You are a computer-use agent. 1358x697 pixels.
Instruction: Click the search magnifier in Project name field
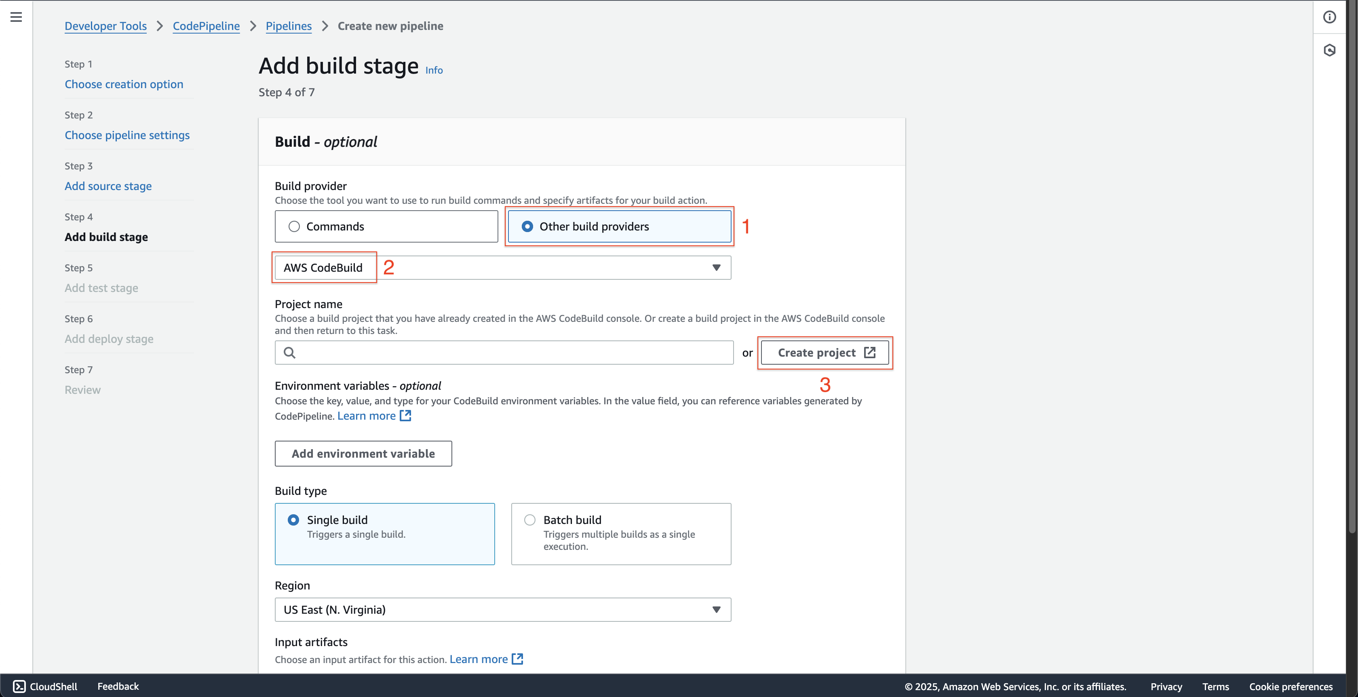[289, 352]
